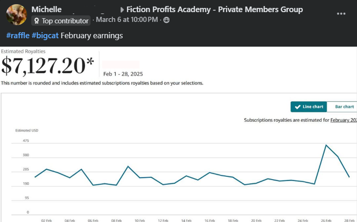
Task: Open the underlined February subscriptions link
Action: 343,120
